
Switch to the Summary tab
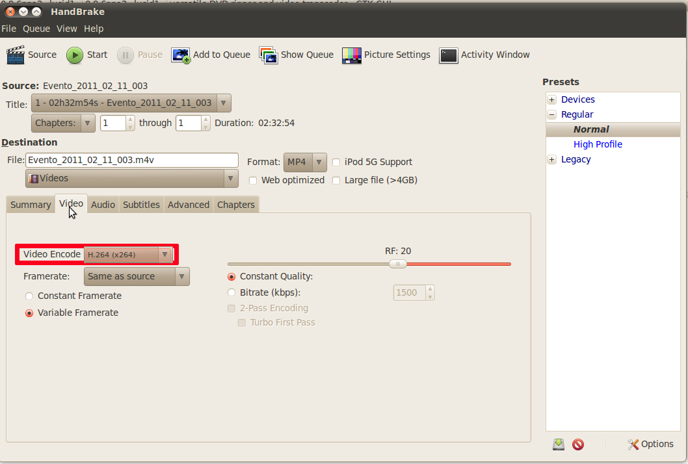[x=31, y=205]
